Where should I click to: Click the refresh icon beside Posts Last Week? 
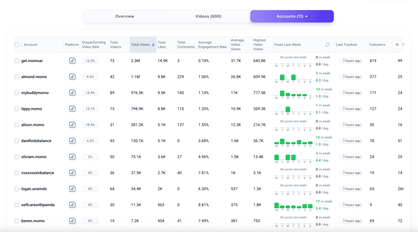pyautogui.click(x=327, y=45)
